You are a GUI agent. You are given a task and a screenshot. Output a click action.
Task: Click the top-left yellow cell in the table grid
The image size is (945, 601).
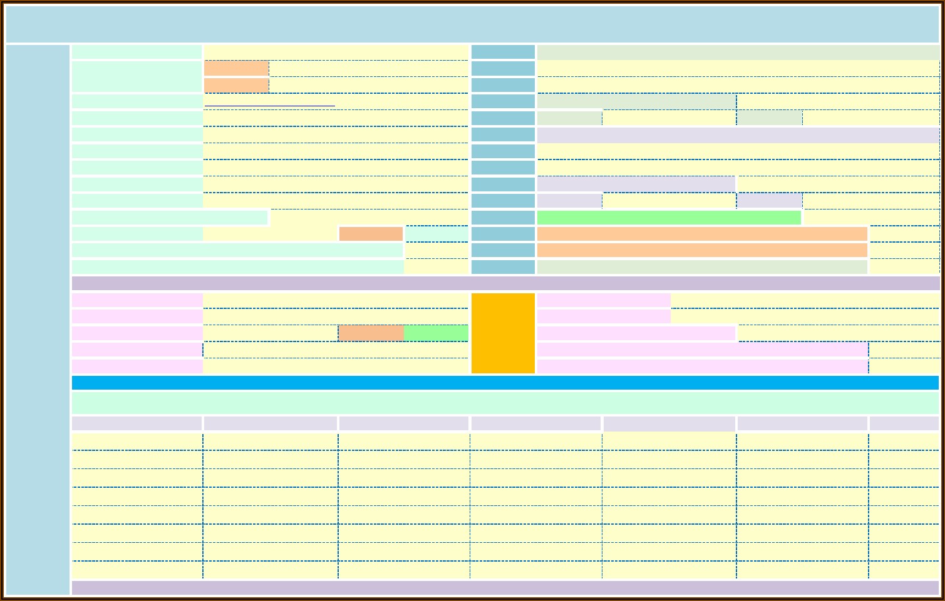[x=137, y=441]
